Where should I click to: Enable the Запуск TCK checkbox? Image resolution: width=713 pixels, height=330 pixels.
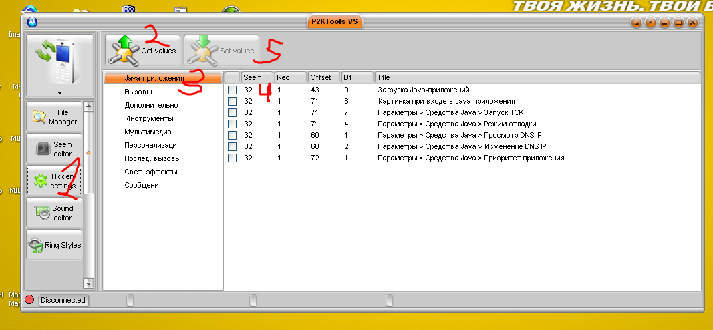tap(233, 112)
